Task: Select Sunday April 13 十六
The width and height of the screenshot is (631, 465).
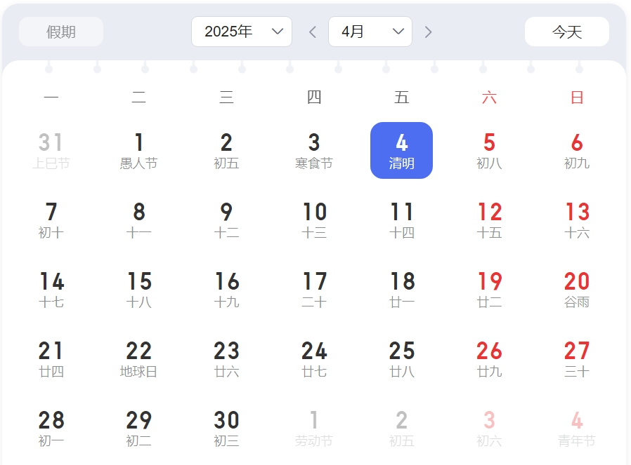Action: 577,220
